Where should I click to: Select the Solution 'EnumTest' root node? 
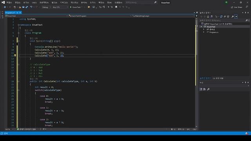217,24
